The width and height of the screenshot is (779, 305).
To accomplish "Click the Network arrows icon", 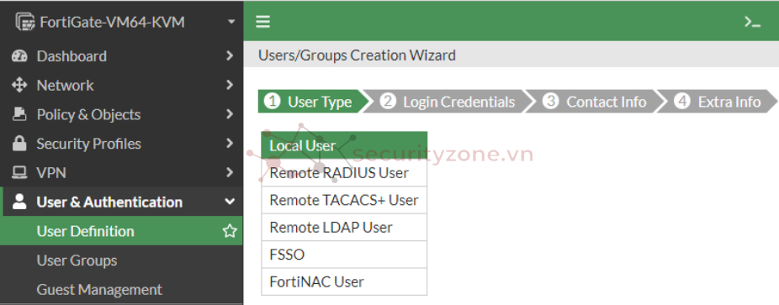I will tap(19, 86).
